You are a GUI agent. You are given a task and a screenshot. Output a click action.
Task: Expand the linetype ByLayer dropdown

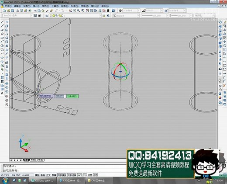click(168, 16)
